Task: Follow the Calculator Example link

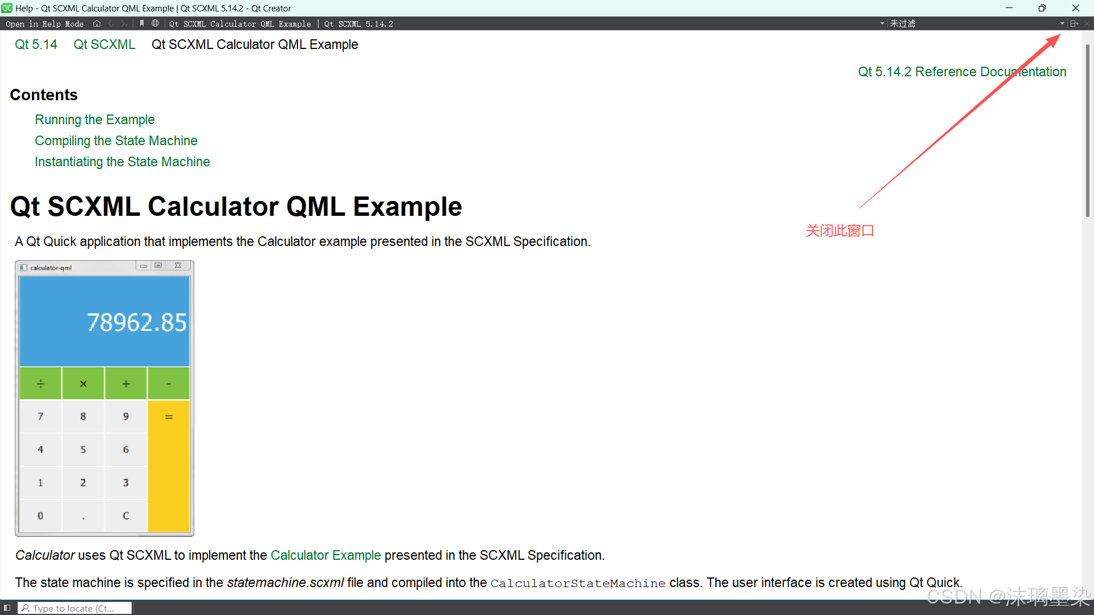Action: point(326,555)
